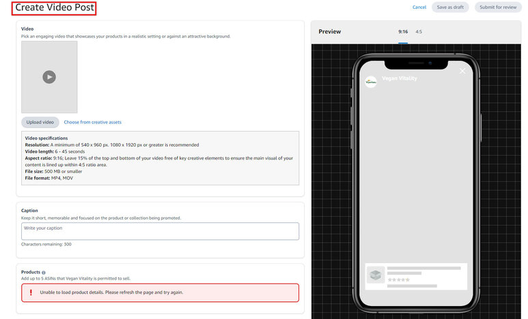Click Save as draft button
The image size is (528, 319).
point(450,7)
